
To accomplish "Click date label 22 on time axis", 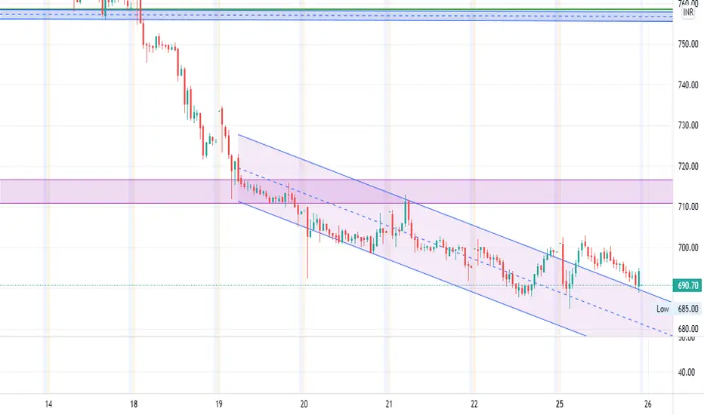I will coord(474,404).
